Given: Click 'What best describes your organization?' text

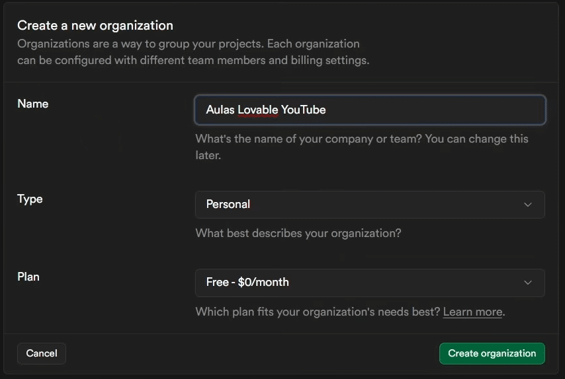Looking at the screenshot, I should [298, 233].
